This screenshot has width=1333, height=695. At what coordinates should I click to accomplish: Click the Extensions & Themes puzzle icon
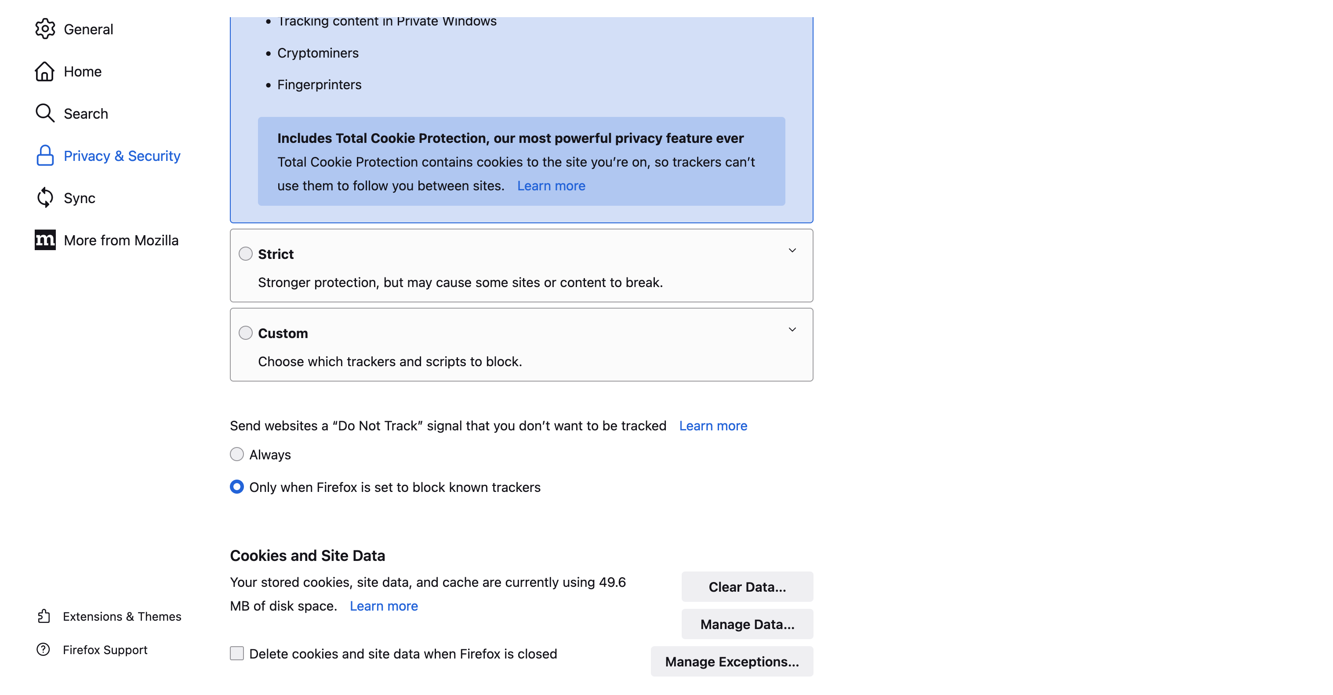tap(44, 616)
